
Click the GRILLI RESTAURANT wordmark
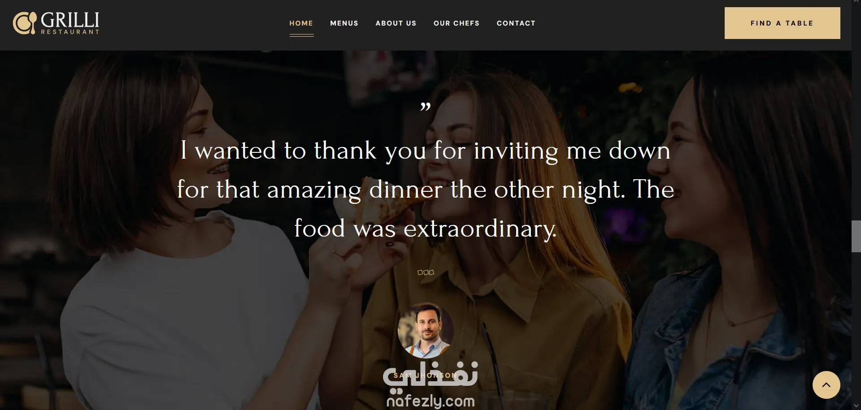pos(70,23)
